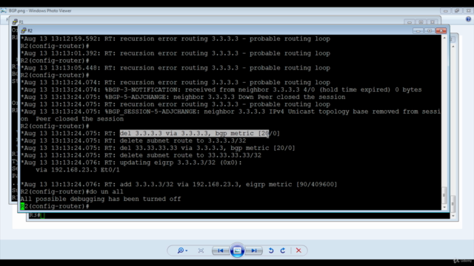This screenshot has height=266, width=474.
Task: Click the R2 window PuTTY icon
Action: (24, 30)
